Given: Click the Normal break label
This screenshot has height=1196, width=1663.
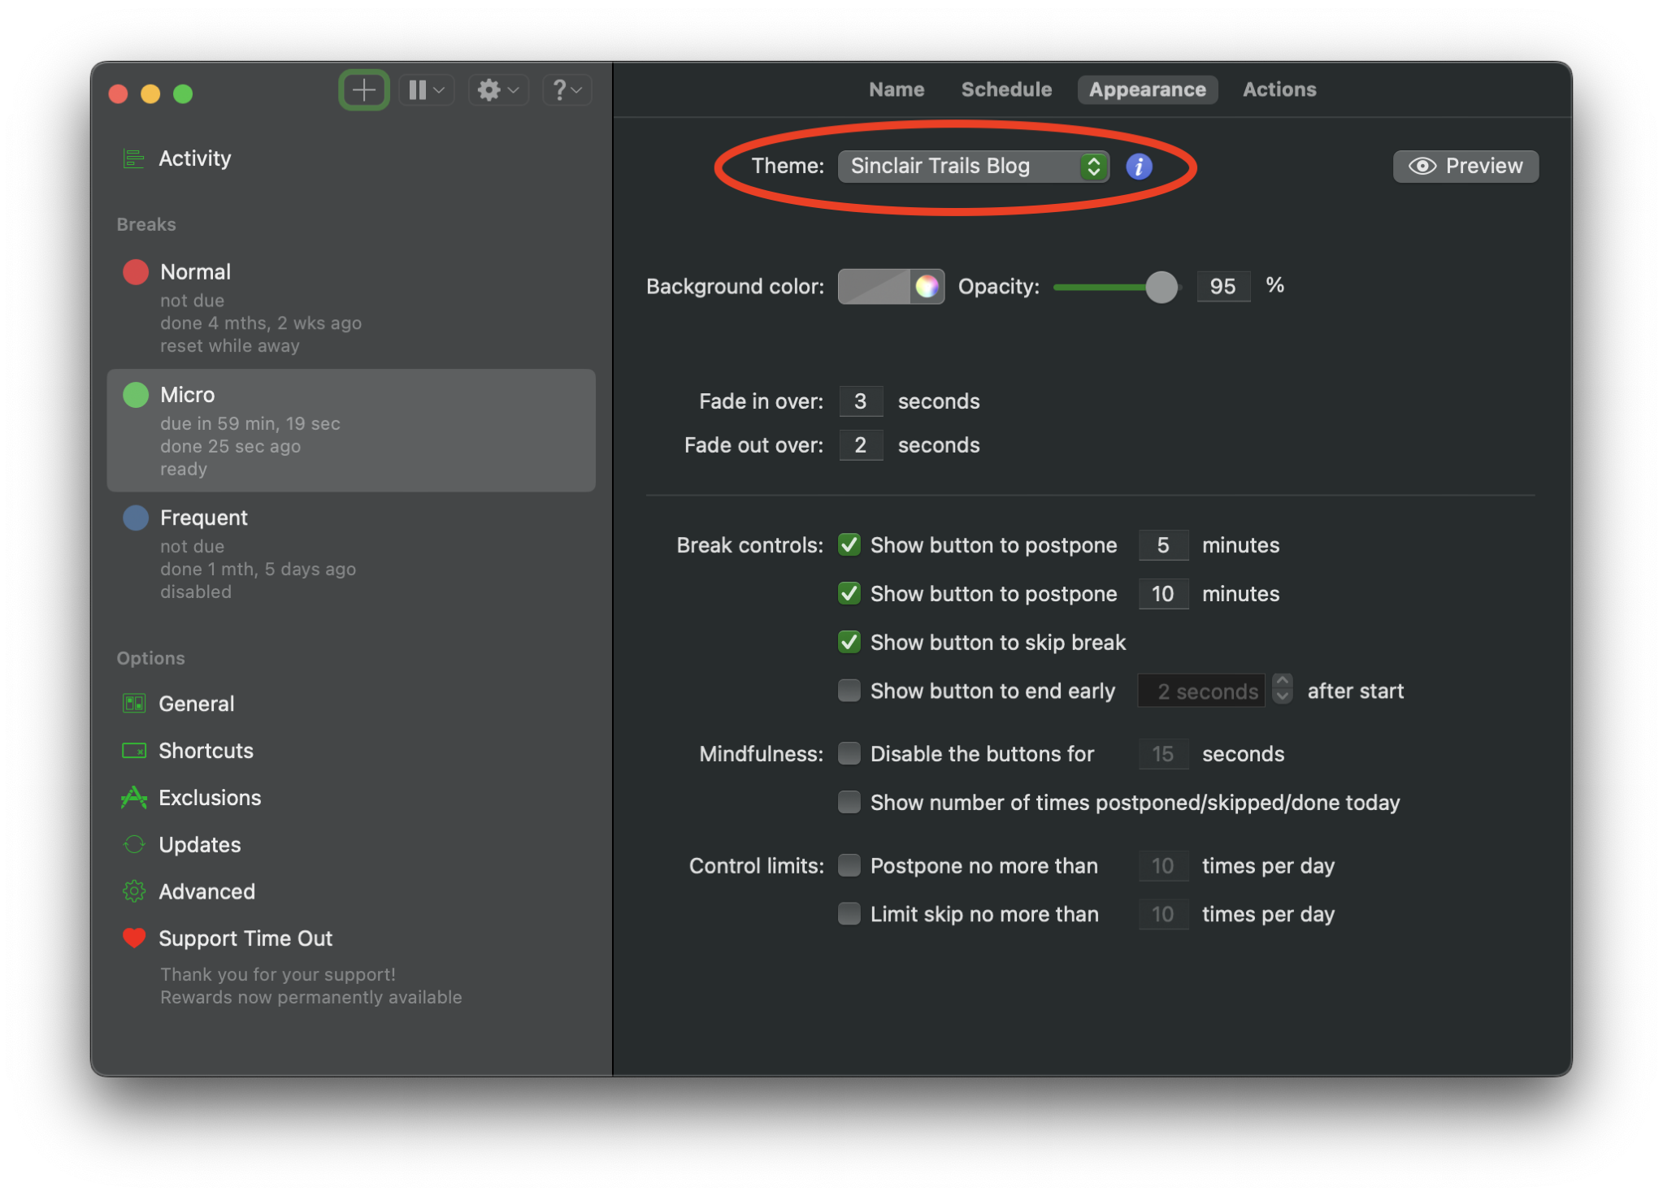Looking at the screenshot, I should coord(195,272).
